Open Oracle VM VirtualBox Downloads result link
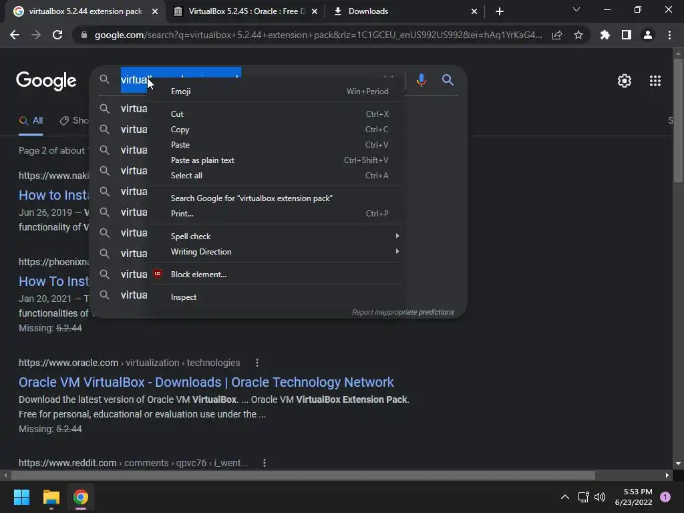684x513 pixels. pyautogui.click(x=206, y=382)
